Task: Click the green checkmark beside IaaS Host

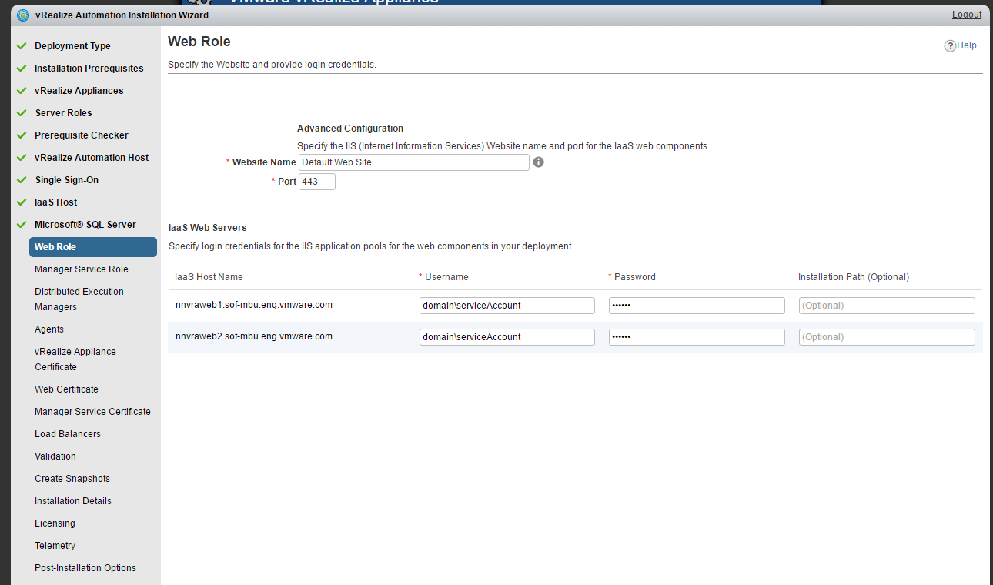Action: click(22, 202)
